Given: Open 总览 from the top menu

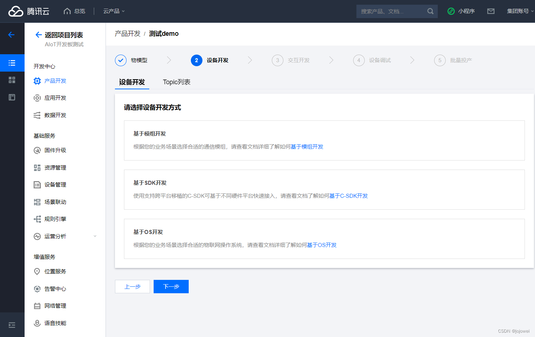Looking at the screenshot, I should pyautogui.click(x=74, y=11).
